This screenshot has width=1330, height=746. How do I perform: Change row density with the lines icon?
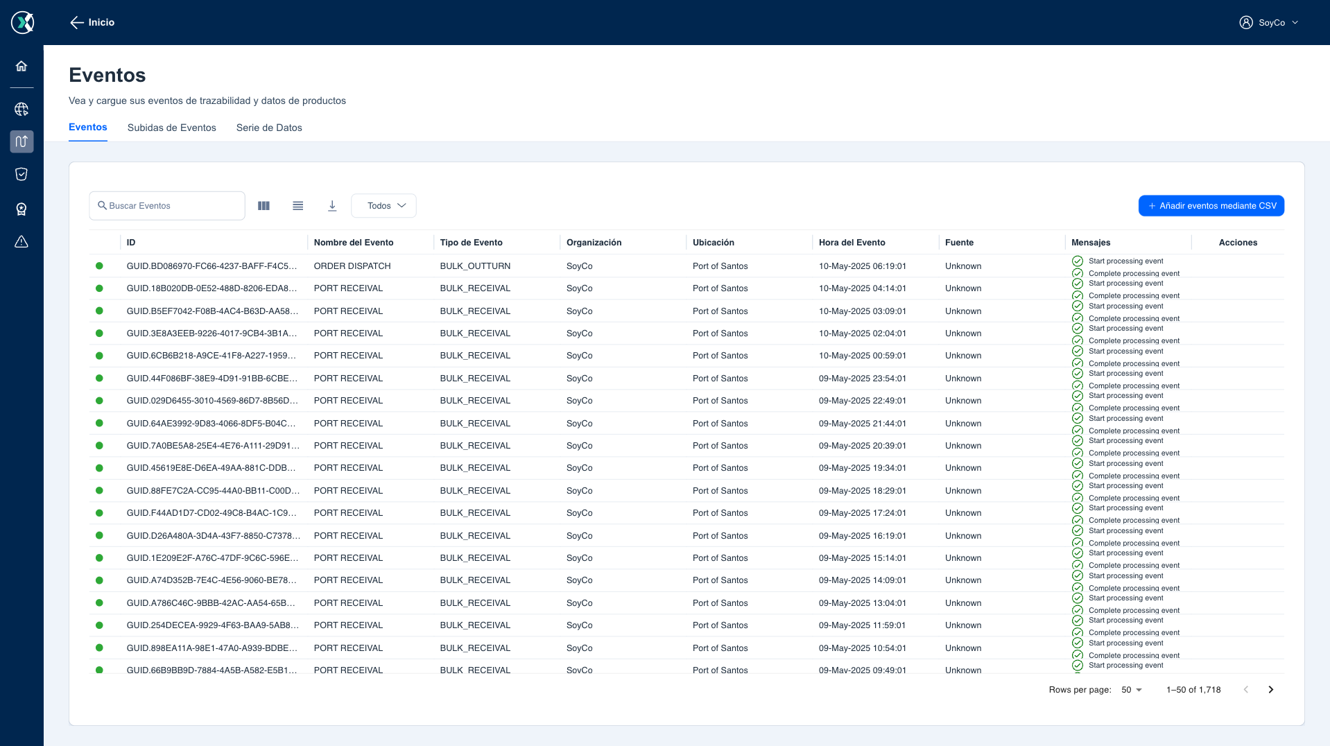coord(298,206)
